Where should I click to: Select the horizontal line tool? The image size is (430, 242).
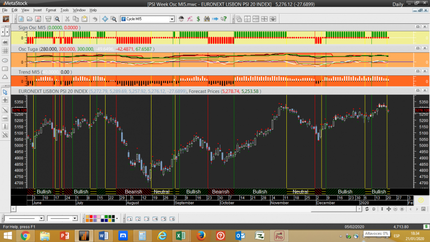tap(5, 118)
